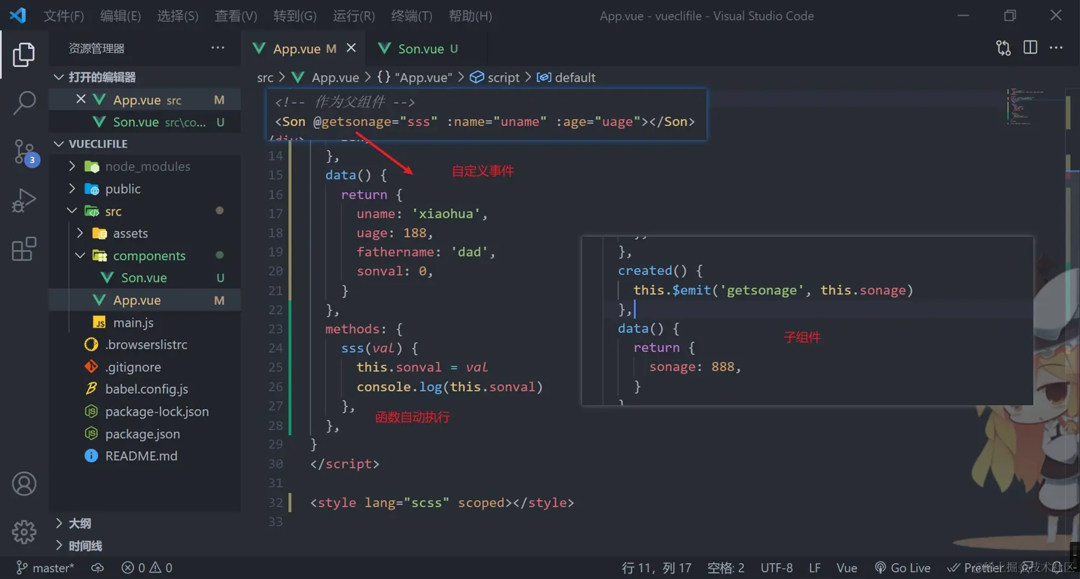The image size is (1080, 579).
Task: Click the "App.vue" braces breadcrumb segment
Action: (x=415, y=78)
